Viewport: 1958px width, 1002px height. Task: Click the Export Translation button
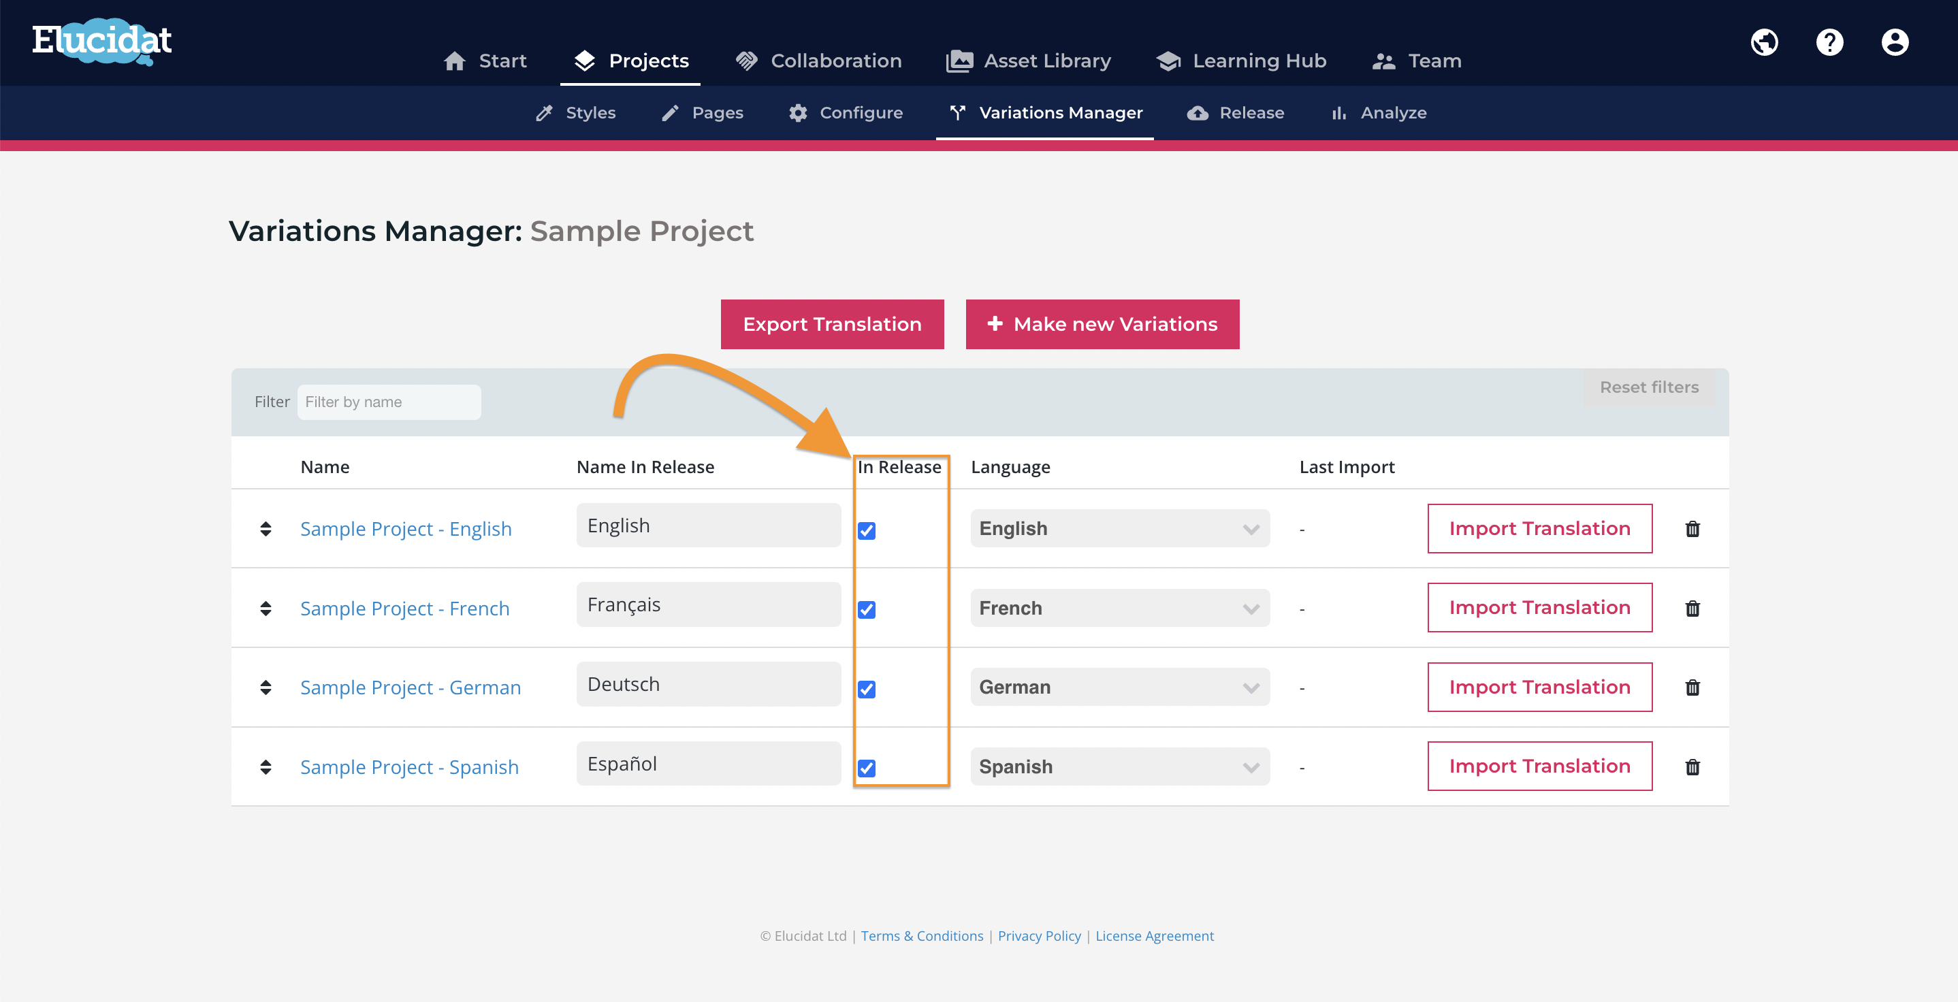click(x=833, y=325)
